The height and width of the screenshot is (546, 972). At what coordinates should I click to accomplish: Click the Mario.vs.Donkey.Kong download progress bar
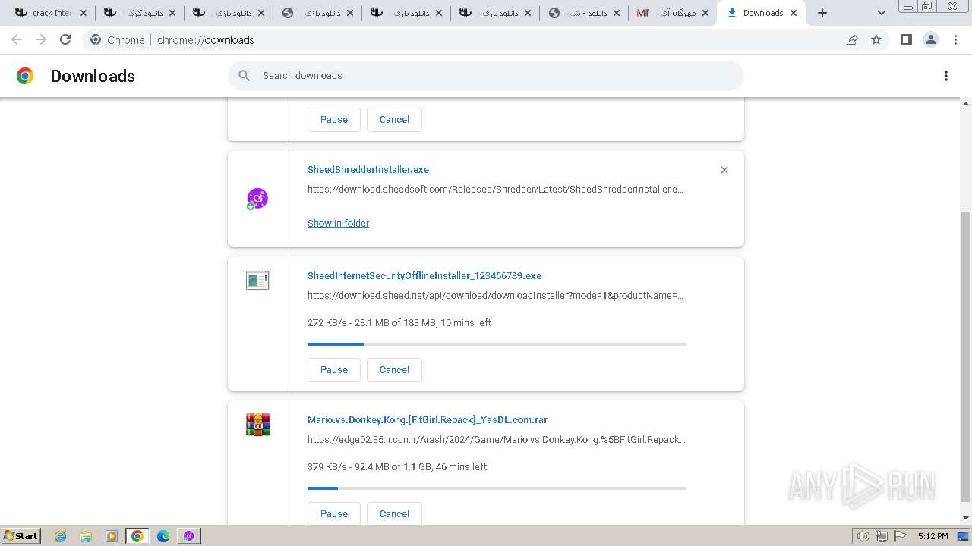pyautogui.click(x=497, y=488)
